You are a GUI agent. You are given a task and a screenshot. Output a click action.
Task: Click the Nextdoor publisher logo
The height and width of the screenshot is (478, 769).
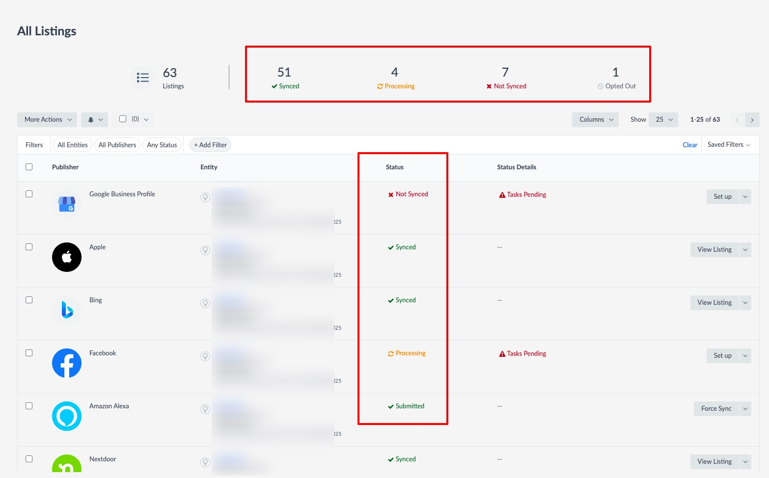point(67,463)
